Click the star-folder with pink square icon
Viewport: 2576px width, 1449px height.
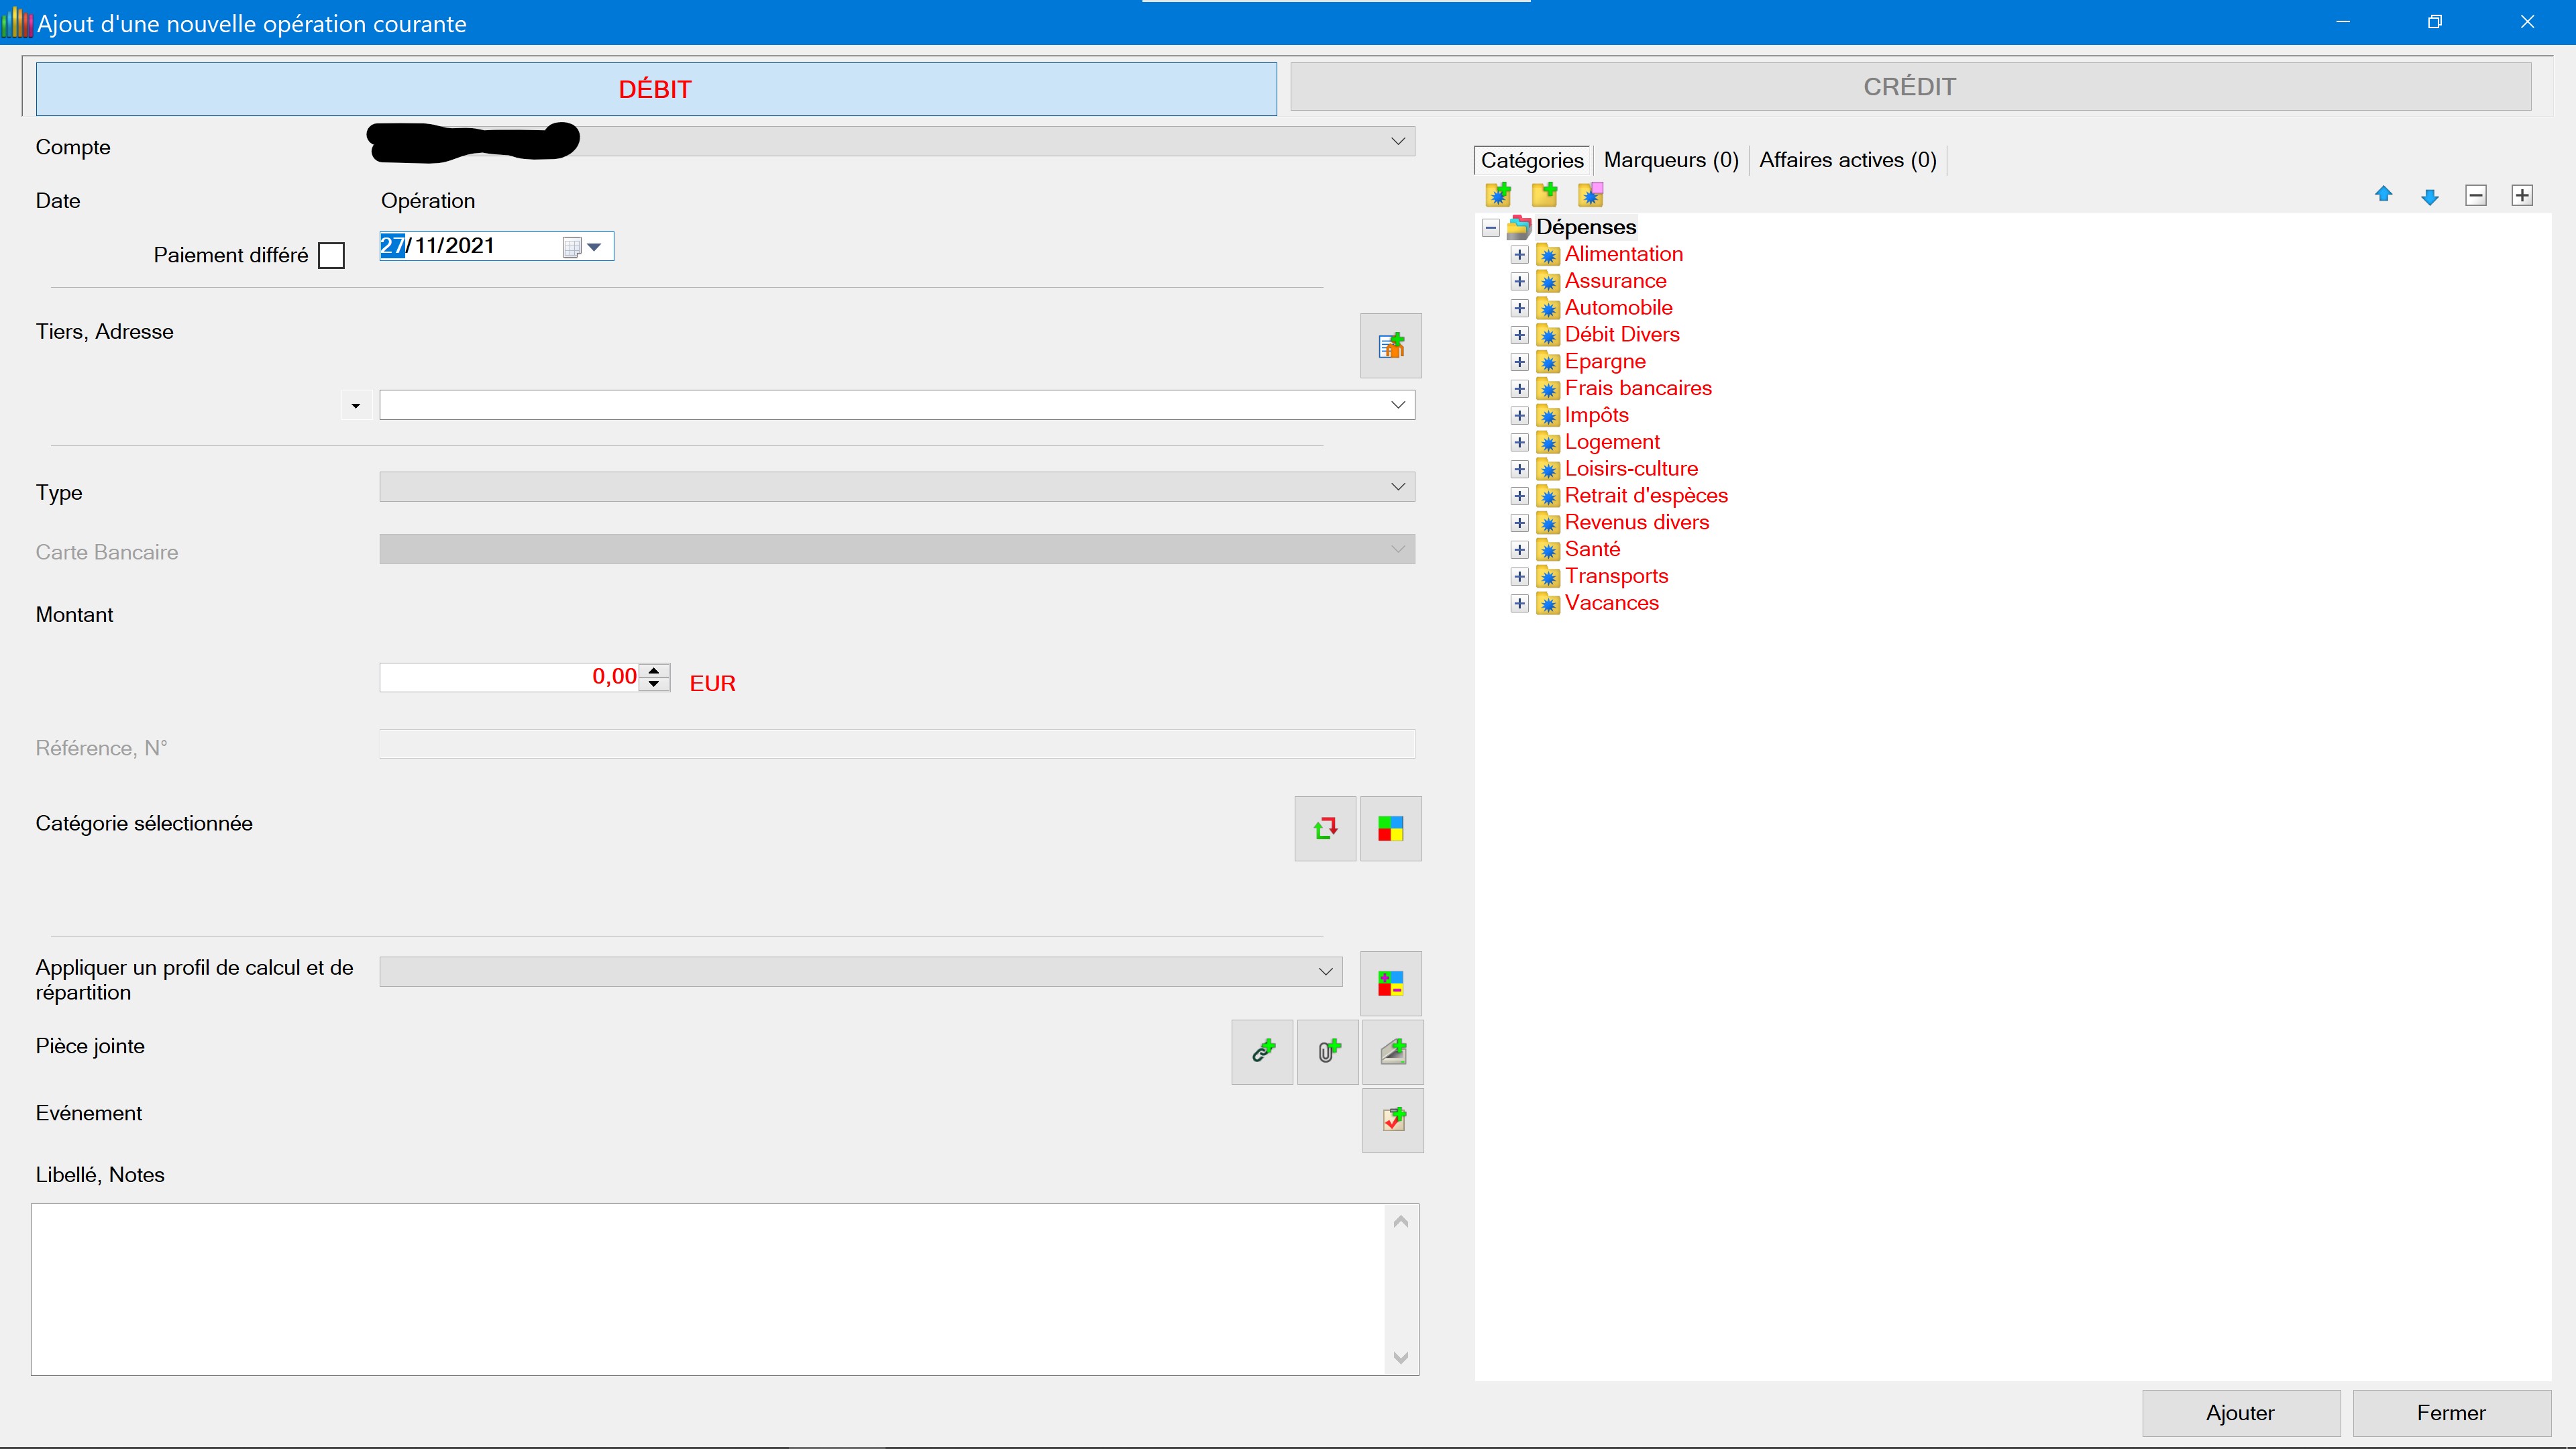[1590, 194]
